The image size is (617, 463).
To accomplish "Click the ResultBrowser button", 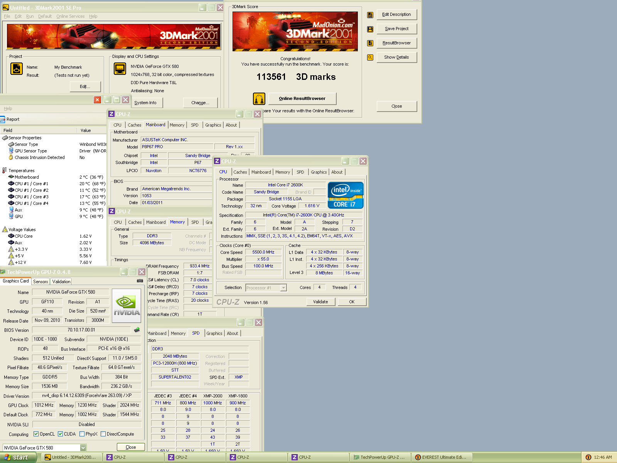I will click(x=396, y=43).
